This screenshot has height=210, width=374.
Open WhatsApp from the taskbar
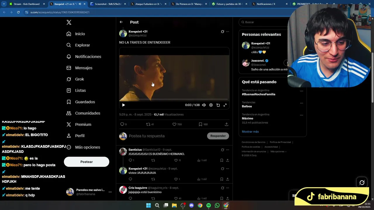point(217,205)
